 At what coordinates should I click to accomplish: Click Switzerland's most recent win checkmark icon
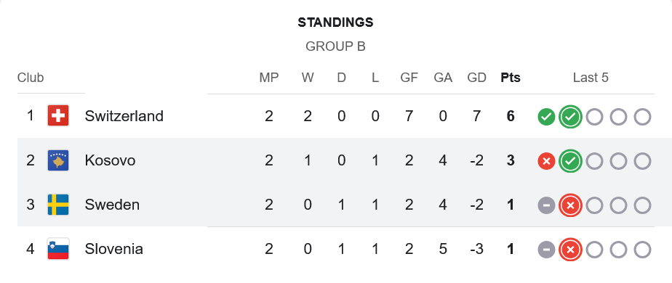[x=570, y=116]
